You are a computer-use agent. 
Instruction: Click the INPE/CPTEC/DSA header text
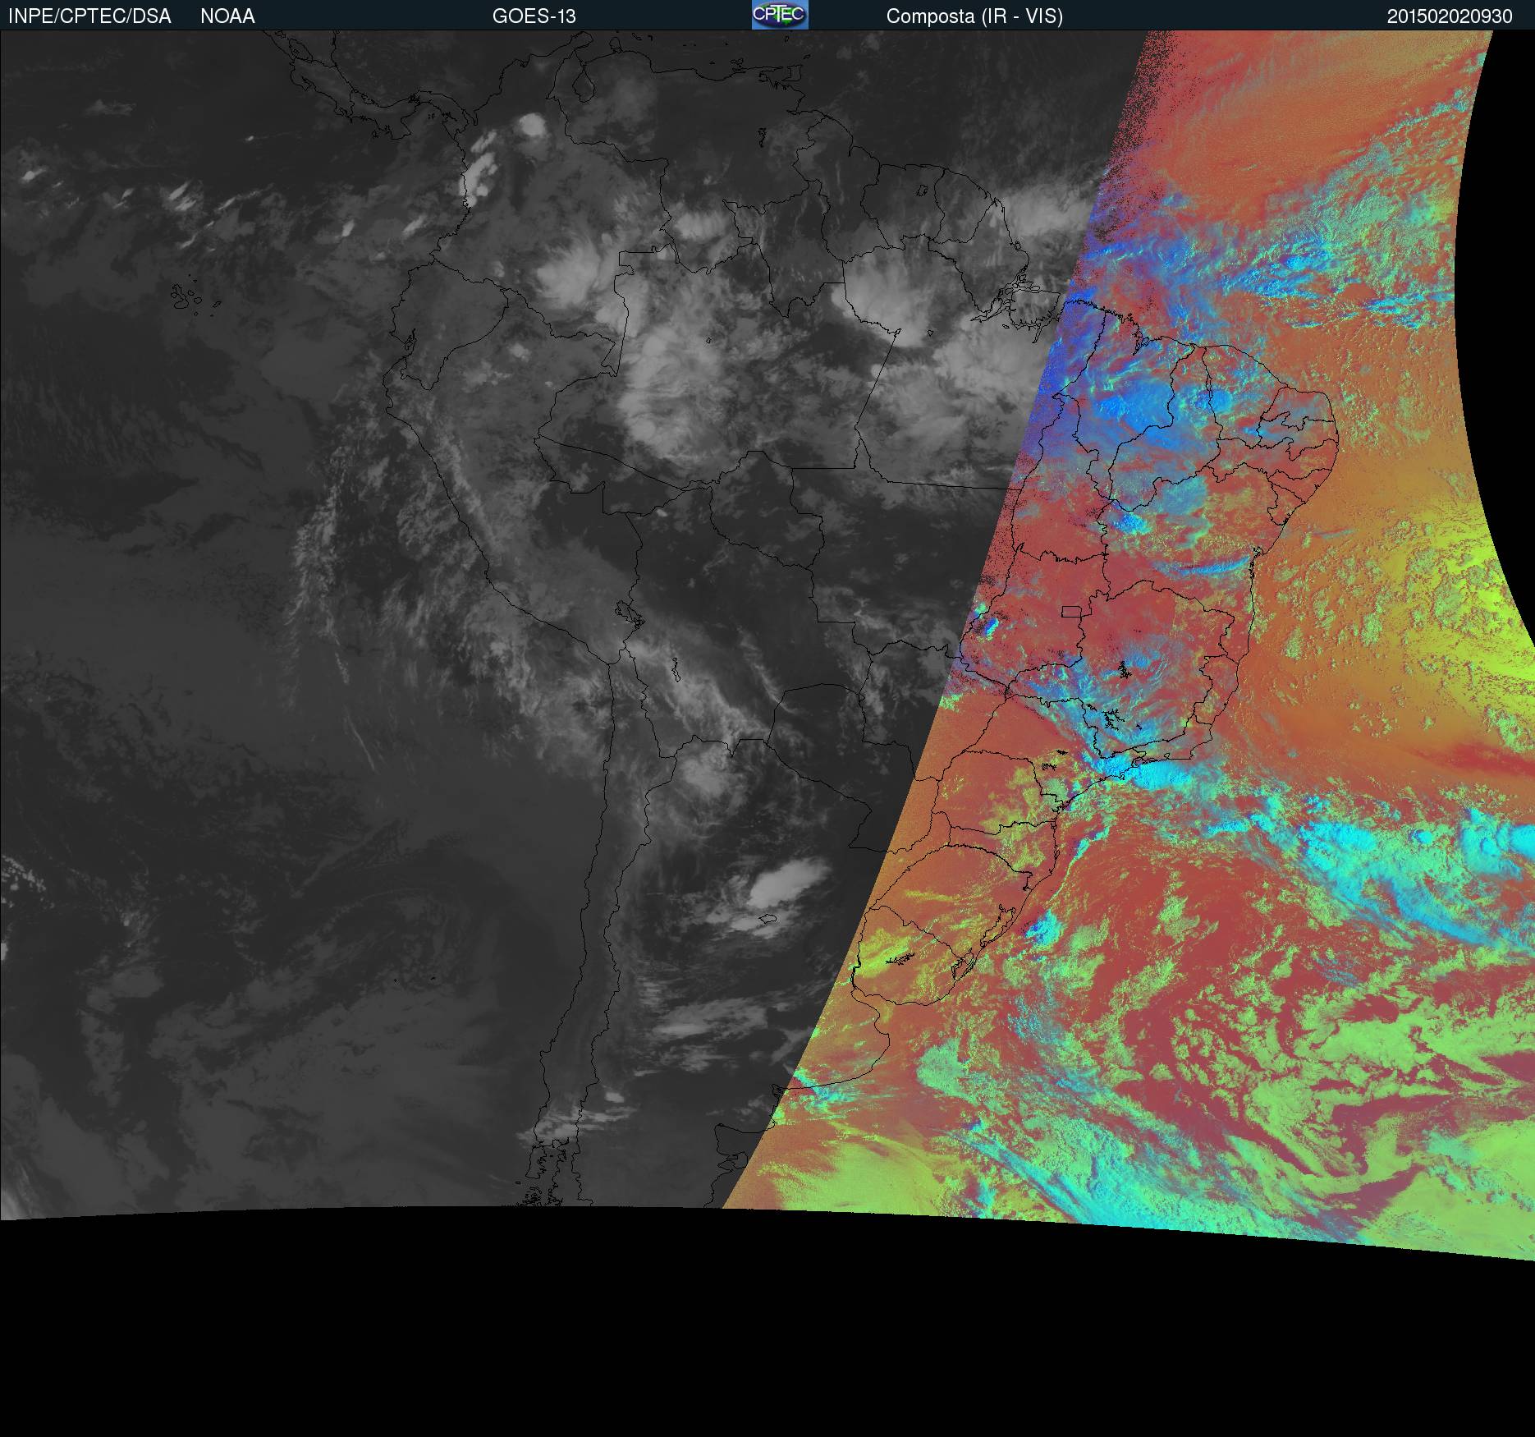pos(89,16)
